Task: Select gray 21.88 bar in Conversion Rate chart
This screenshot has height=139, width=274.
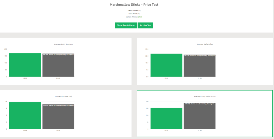Action: [x=58, y=117]
